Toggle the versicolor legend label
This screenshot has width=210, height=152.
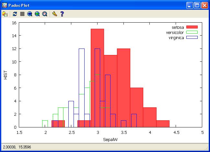(x=175, y=32)
